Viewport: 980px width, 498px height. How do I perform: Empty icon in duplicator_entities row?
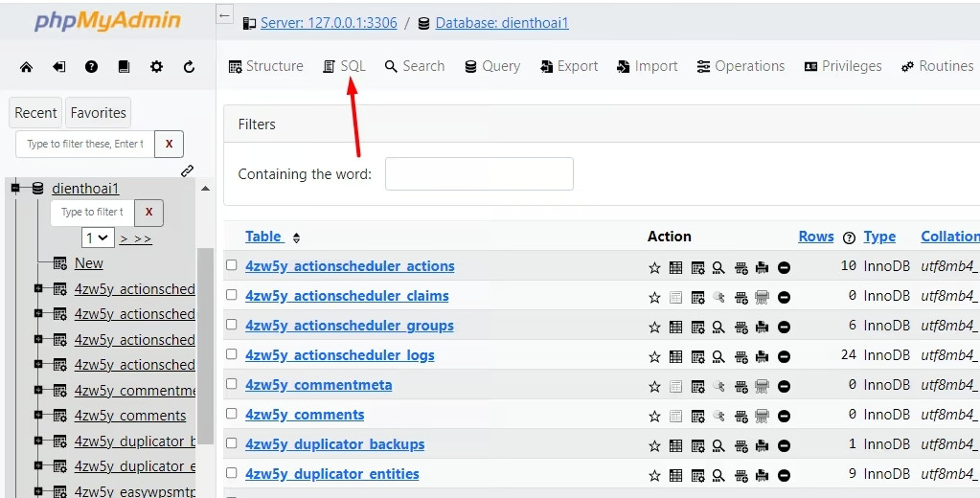point(762,476)
